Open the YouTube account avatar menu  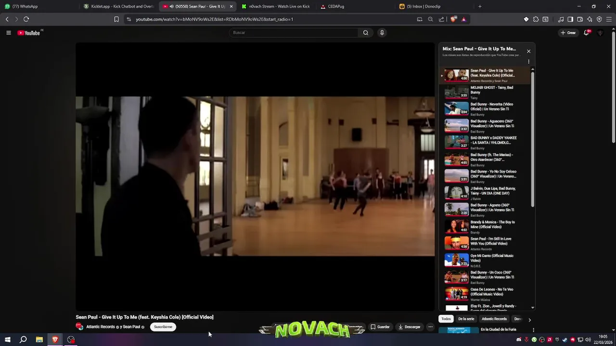click(600, 33)
